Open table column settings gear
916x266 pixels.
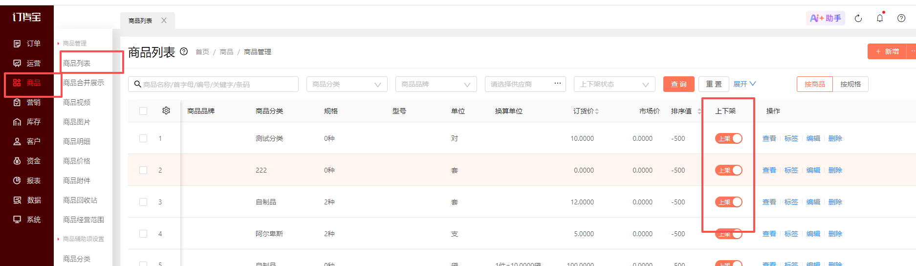click(x=166, y=111)
